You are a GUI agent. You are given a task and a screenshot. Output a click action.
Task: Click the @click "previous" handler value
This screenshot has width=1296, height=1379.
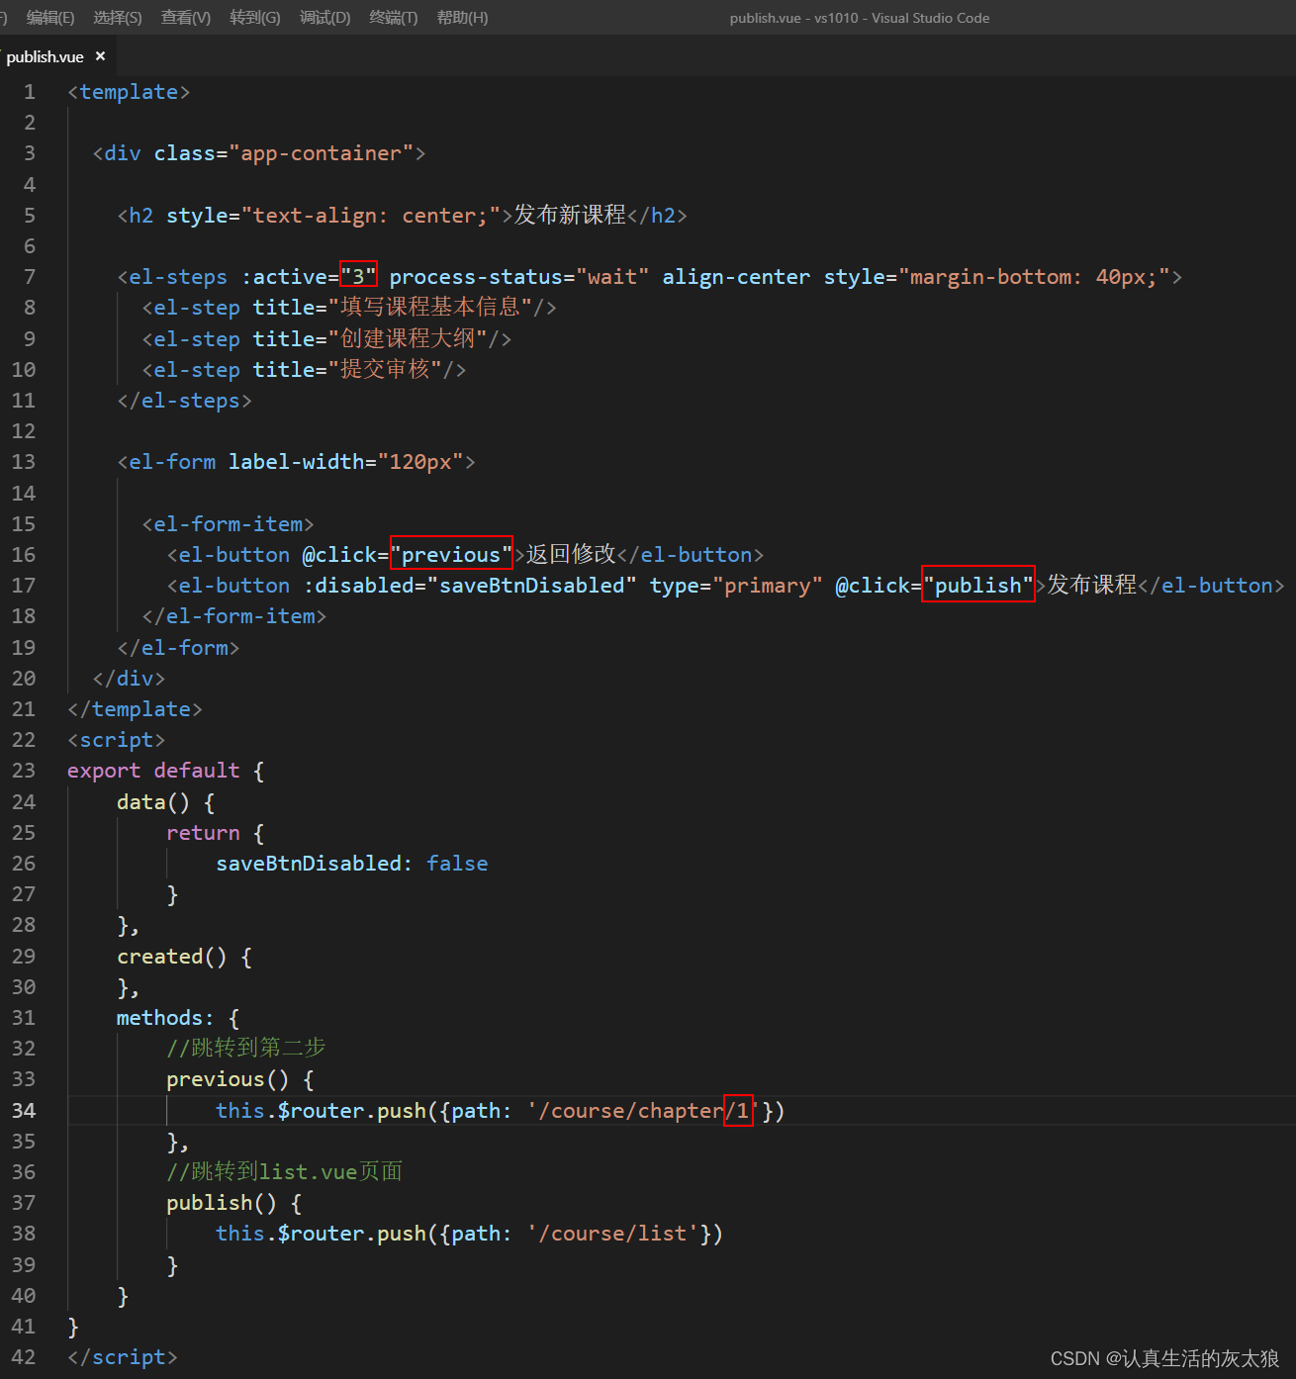point(451,555)
